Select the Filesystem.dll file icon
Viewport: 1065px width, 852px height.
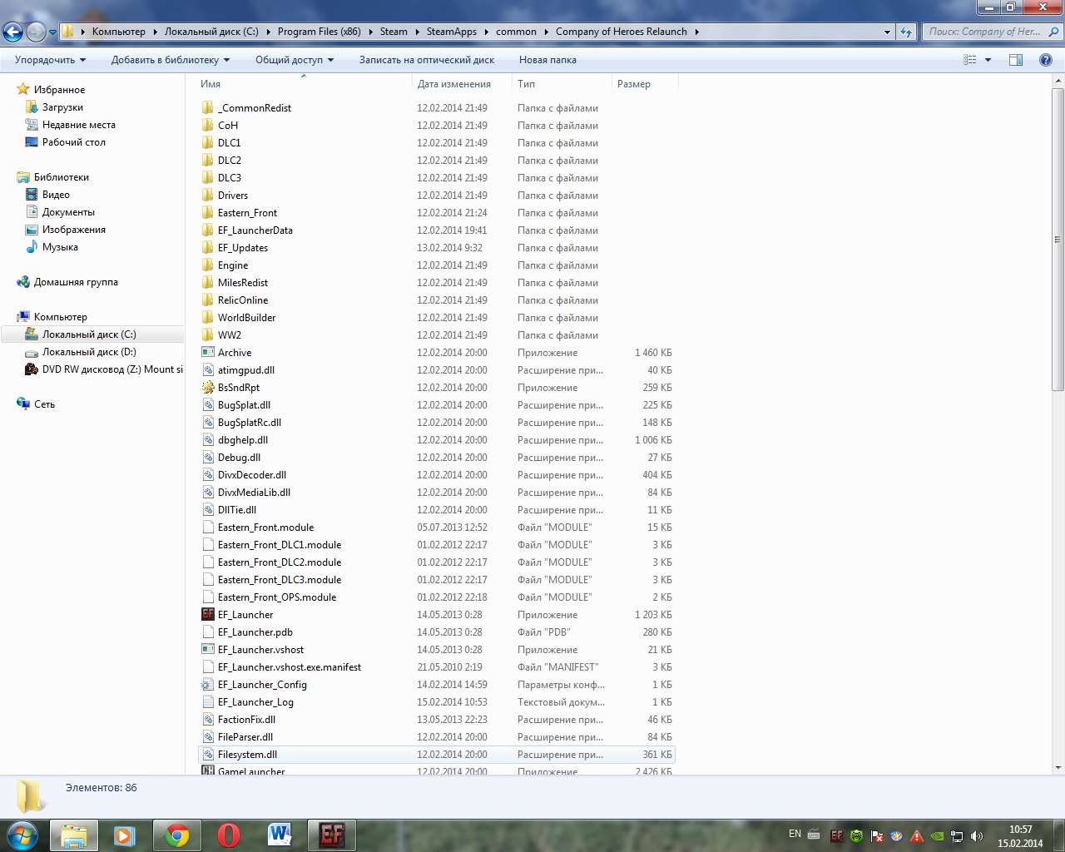208,755
